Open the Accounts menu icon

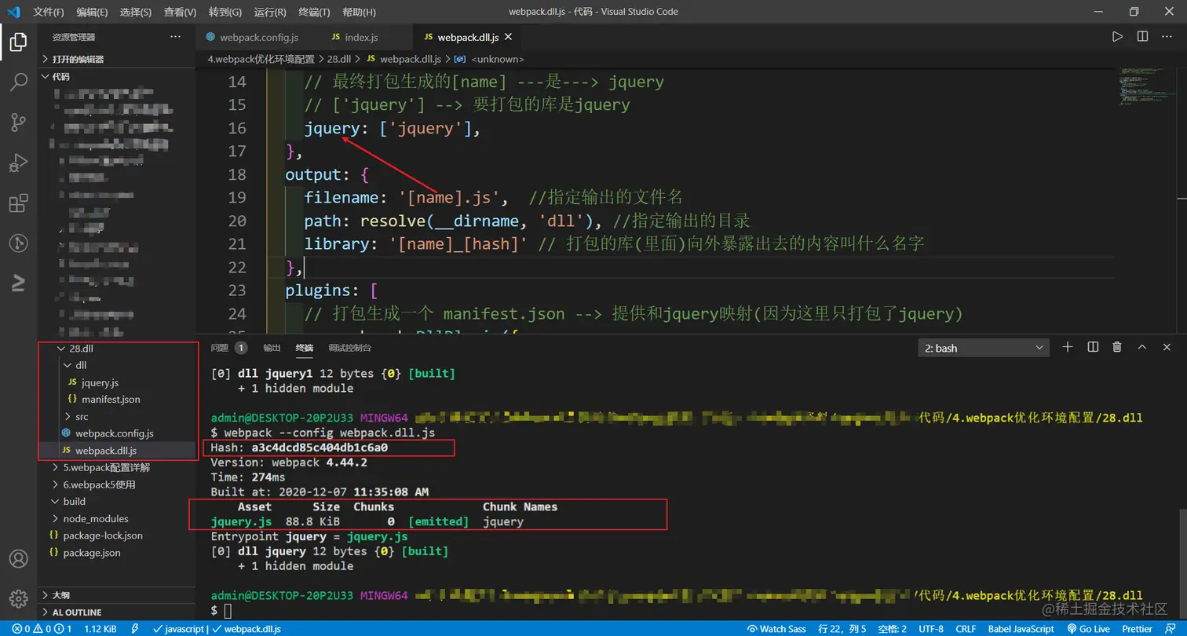point(18,559)
